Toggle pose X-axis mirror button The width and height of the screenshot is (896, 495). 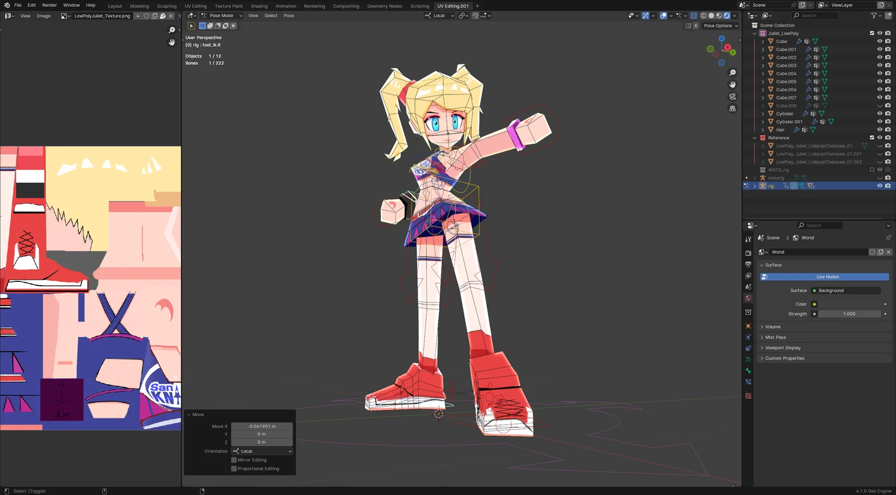[696, 26]
